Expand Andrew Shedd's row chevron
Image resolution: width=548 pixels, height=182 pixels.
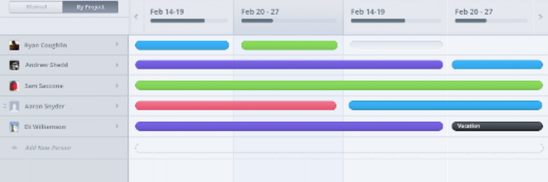tap(117, 65)
